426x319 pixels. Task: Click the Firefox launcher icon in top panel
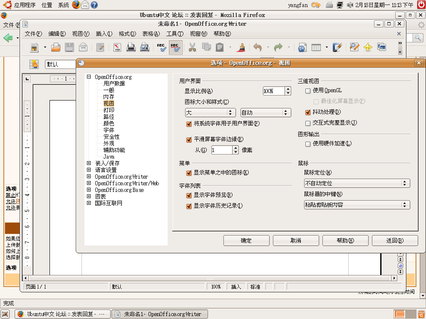pyautogui.click(x=77, y=5)
